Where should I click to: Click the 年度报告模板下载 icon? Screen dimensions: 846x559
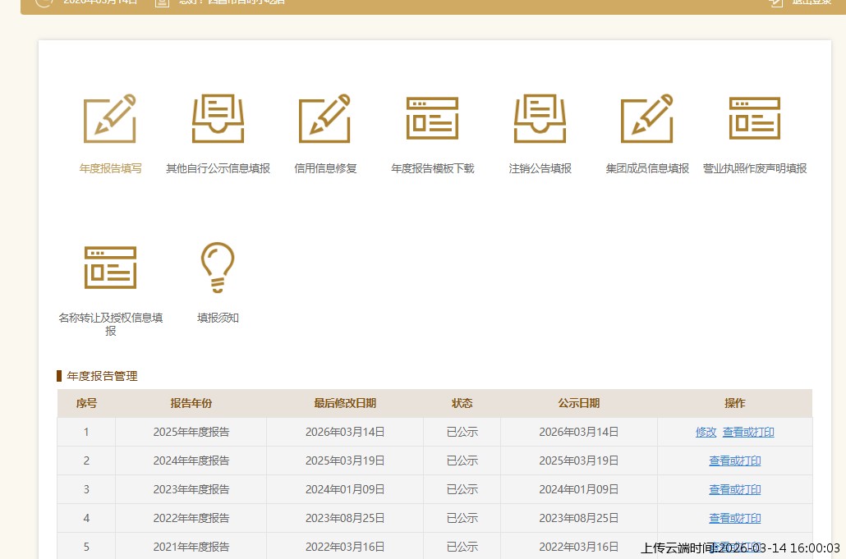[432, 119]
